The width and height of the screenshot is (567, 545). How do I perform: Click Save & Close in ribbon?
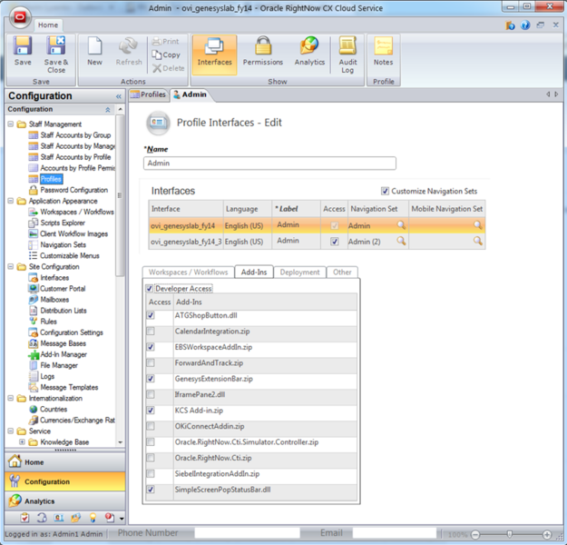click(x=56, y=54)
